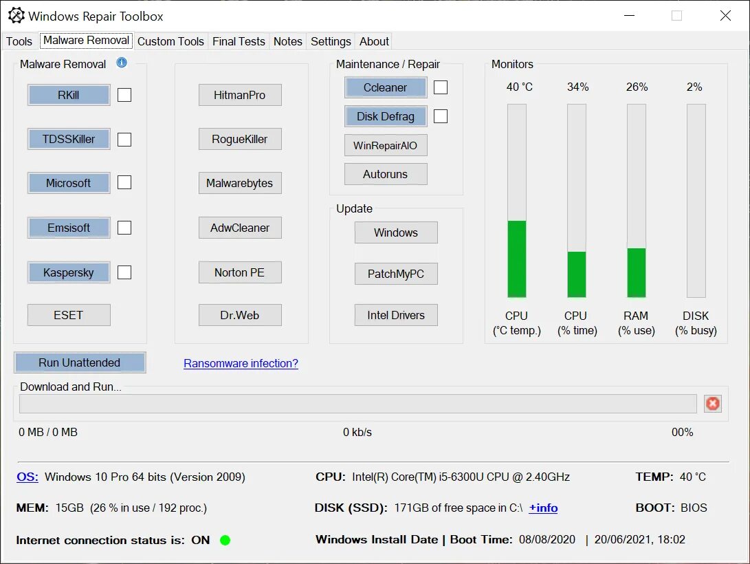
Task: Enable the Microsoft scanner checkbox
Action: tap(124, 182)
